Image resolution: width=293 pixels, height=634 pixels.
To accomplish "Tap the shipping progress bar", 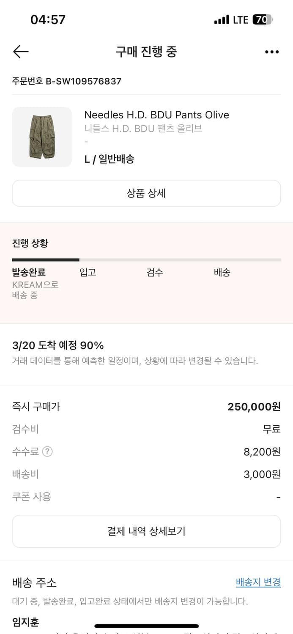I will [x=146, y=259].
